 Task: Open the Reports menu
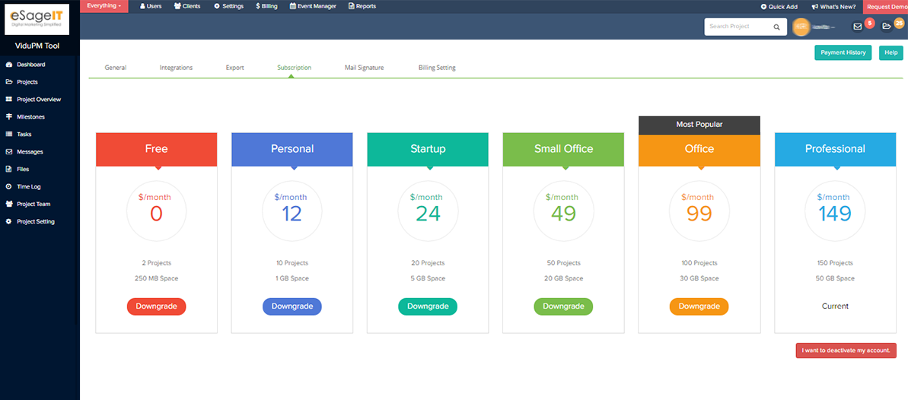click(x=362, y=6)
